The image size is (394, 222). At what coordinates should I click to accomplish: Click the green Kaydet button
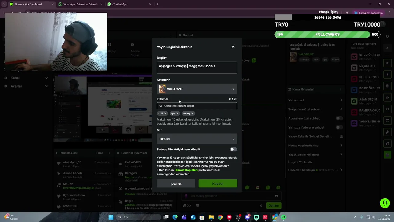pos(218,183)
